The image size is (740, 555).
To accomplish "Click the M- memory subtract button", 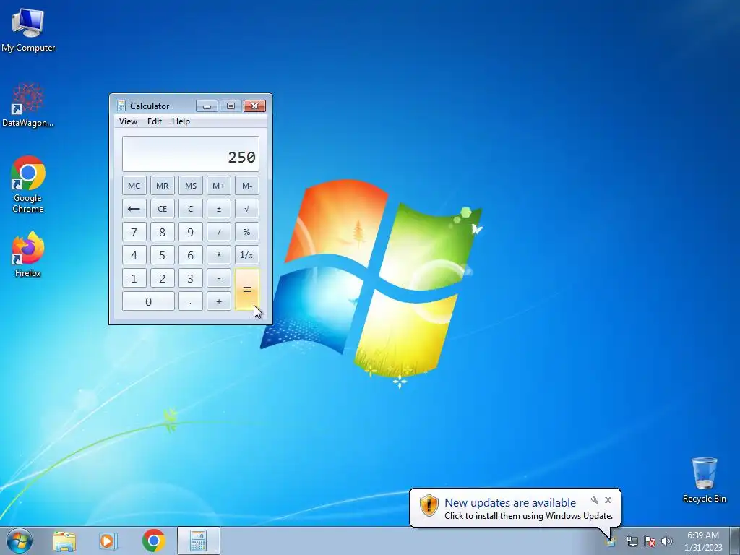I will [247, 186].
